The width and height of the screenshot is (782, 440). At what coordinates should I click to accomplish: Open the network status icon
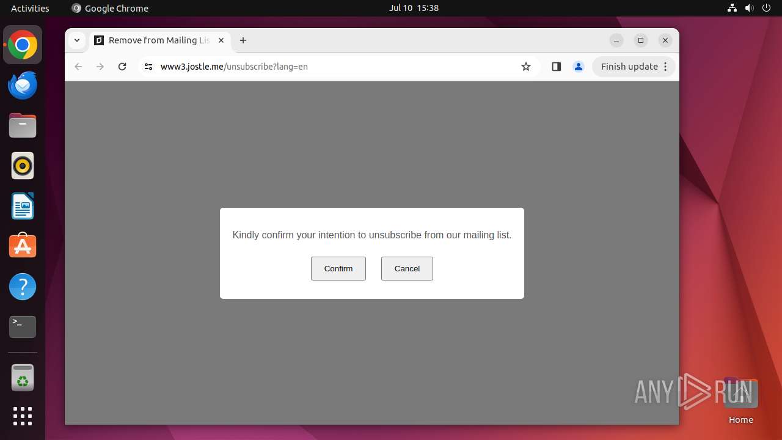tap(733, 8)
